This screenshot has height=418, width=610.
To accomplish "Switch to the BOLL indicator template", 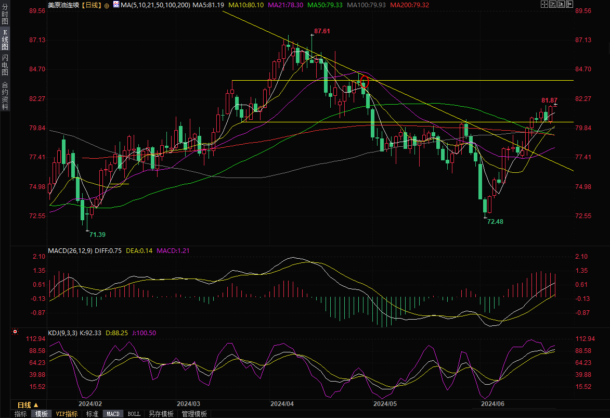I will [134, 414].
